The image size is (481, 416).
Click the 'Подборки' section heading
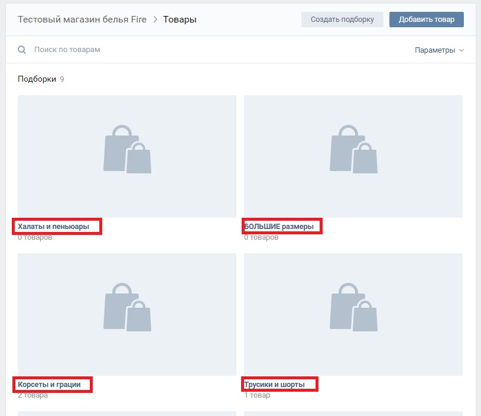(x=37, y=79)
